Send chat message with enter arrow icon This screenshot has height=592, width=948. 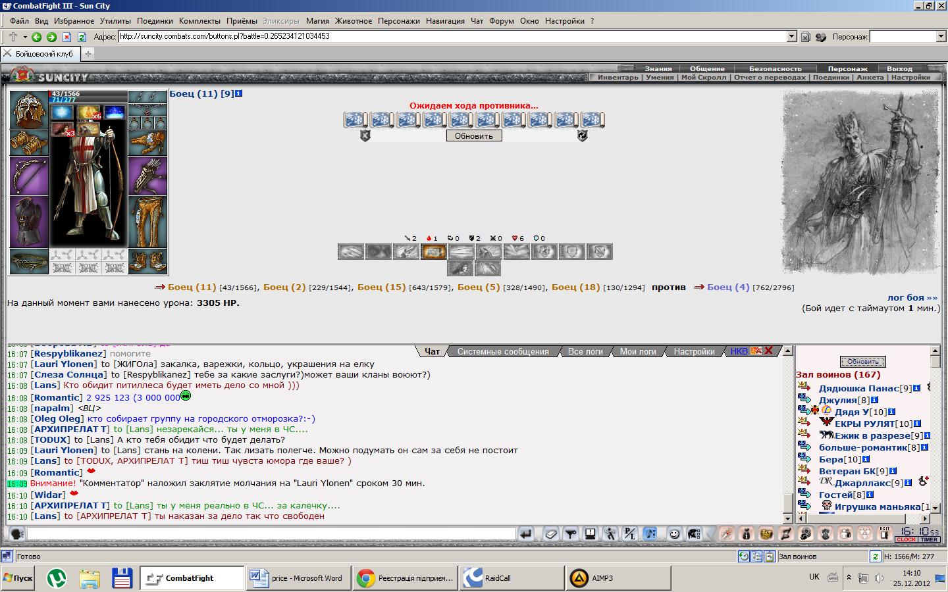[x=526, y=533]
